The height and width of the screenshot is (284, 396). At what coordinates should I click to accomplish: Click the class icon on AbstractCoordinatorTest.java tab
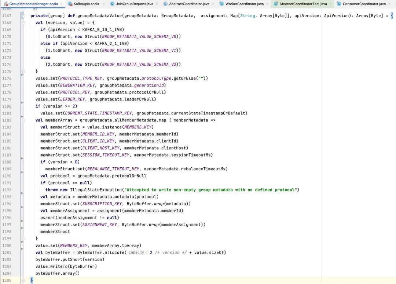(276, 4)
